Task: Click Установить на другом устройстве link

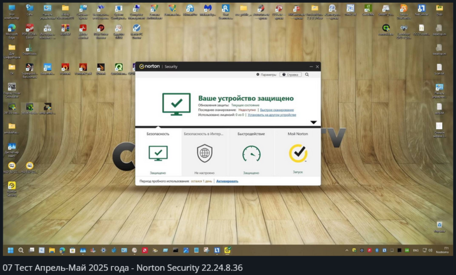Action: (272, 115)
